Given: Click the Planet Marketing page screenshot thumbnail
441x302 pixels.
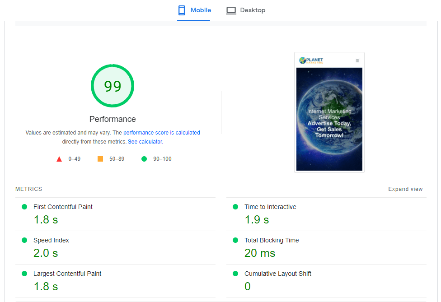Looking at the screenshot, I should pyautogui.click(x=329, y=112).
